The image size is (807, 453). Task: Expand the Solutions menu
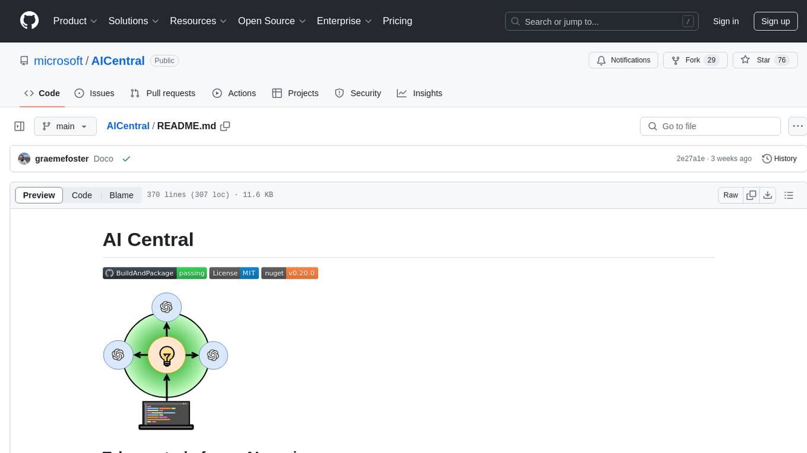[134, 21]
